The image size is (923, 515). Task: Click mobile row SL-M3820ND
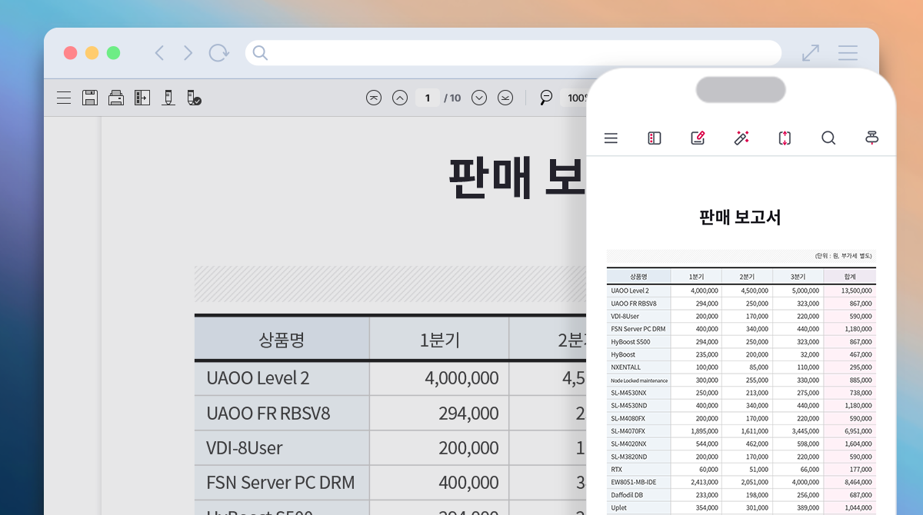(x=629, y=457)
